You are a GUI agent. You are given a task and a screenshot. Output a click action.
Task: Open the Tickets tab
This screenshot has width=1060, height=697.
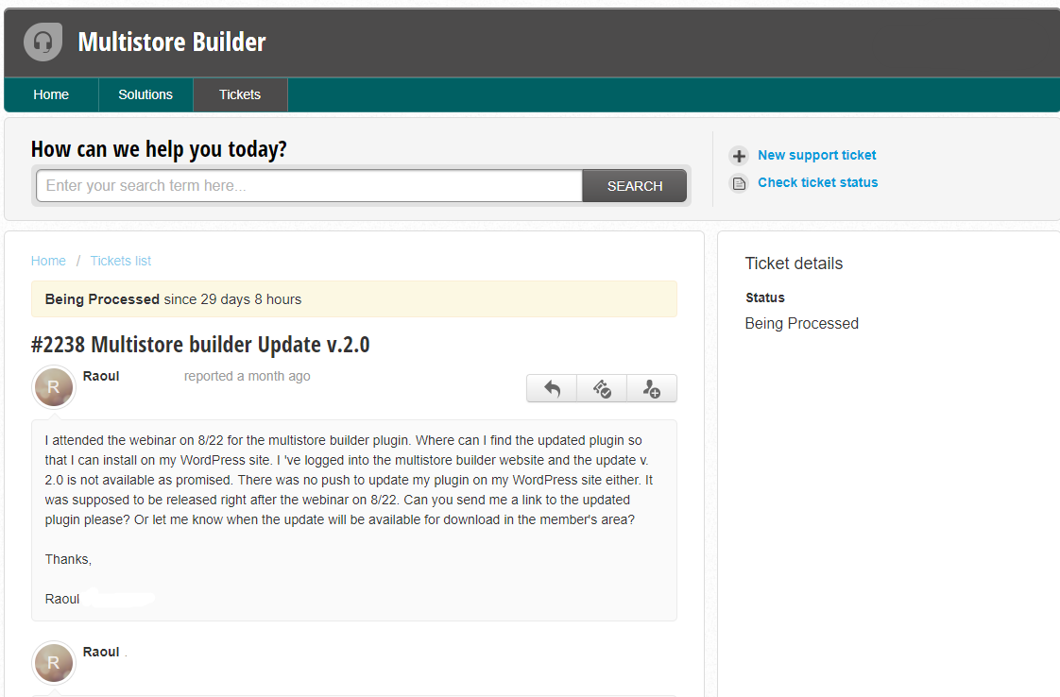pos(240,94)
